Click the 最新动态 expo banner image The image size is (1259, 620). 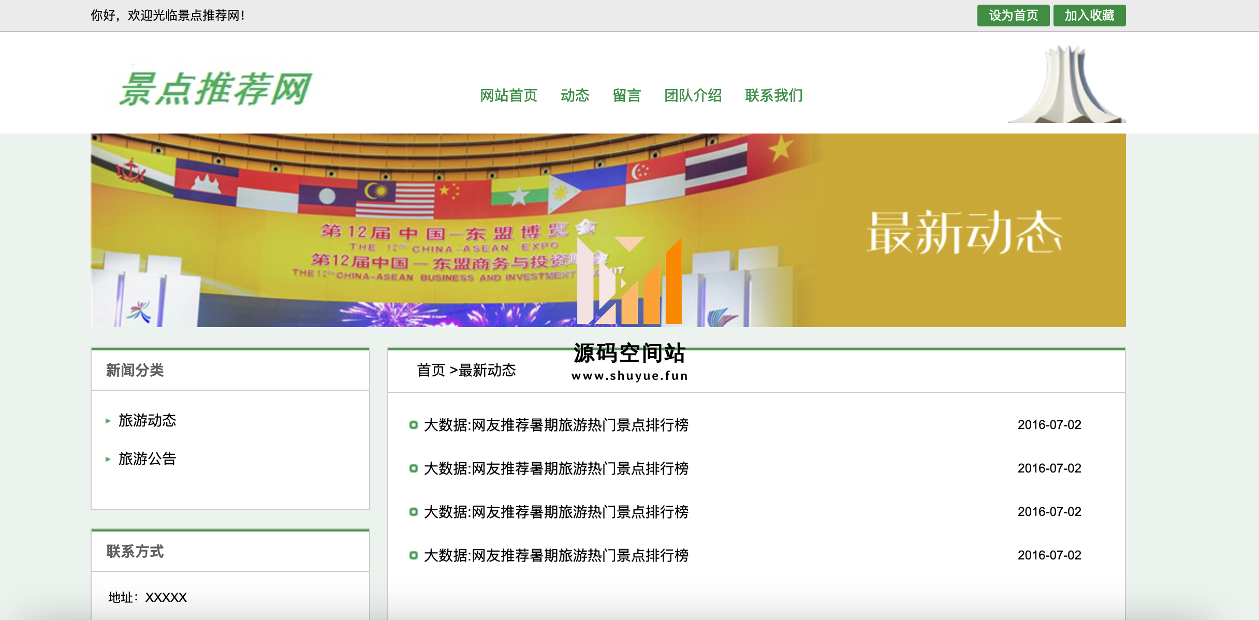(608, 230)
